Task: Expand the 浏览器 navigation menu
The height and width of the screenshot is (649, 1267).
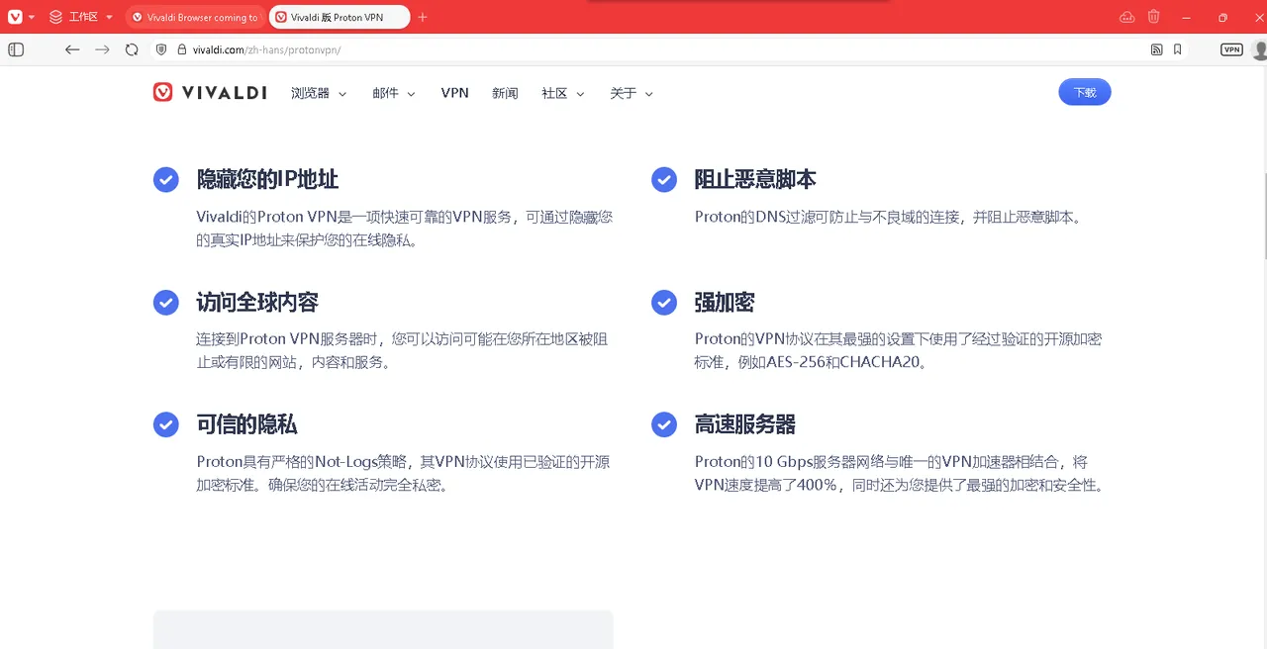Action: click(x=319, y=93)
